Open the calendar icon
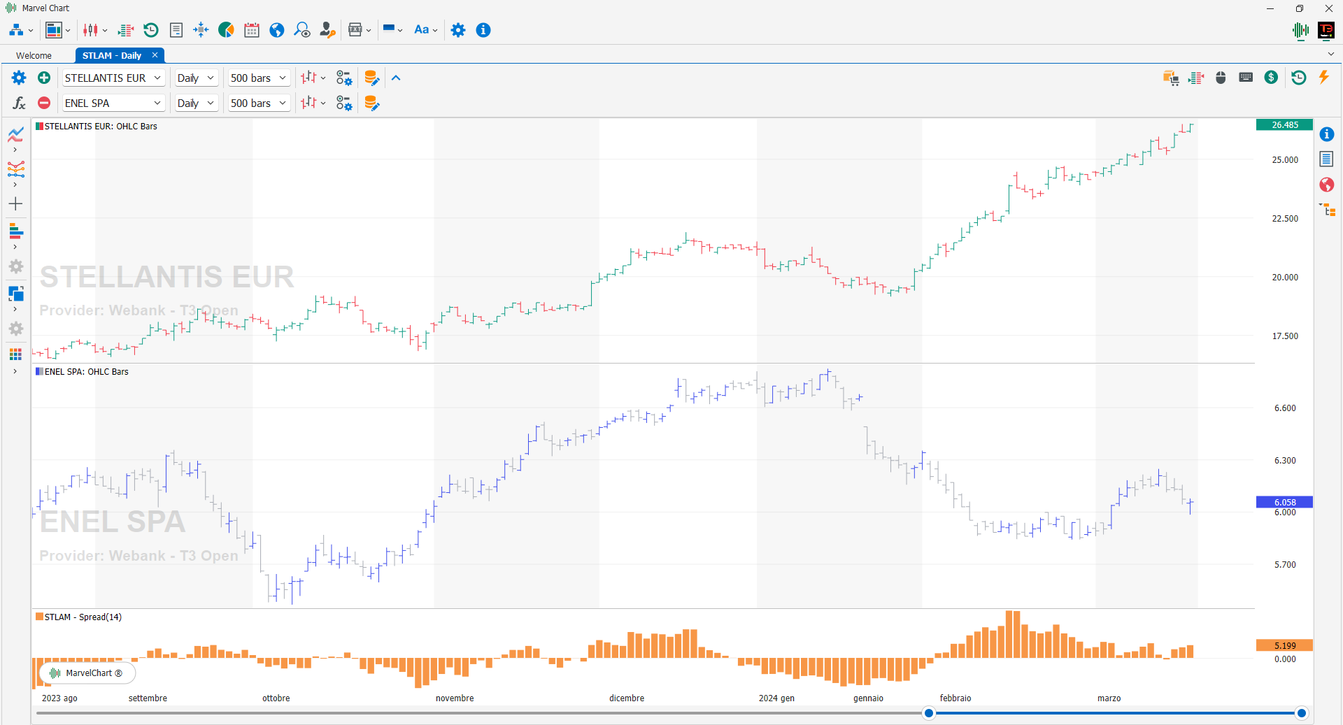This screenshot has height=725, width=1343. pos(252,30)
